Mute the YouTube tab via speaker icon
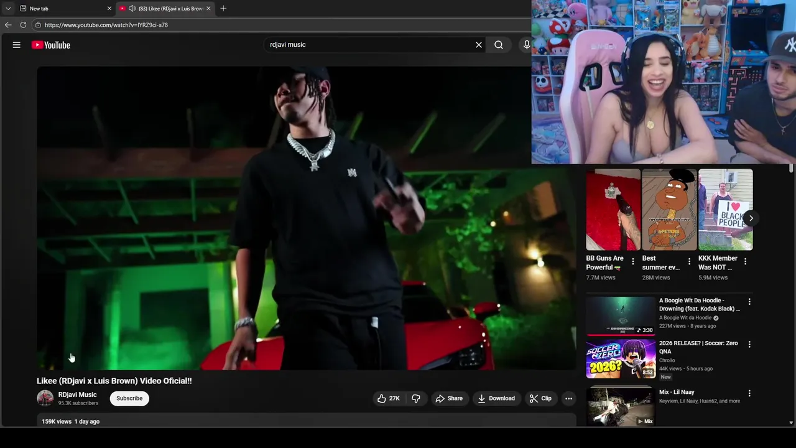This screenshot has height=448, width=796. click(x=132, y=9)
